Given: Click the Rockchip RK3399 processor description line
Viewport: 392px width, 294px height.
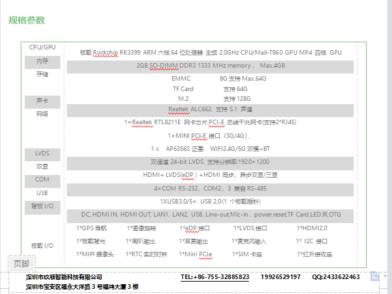Looking at the screenshot, I should 211,53.
